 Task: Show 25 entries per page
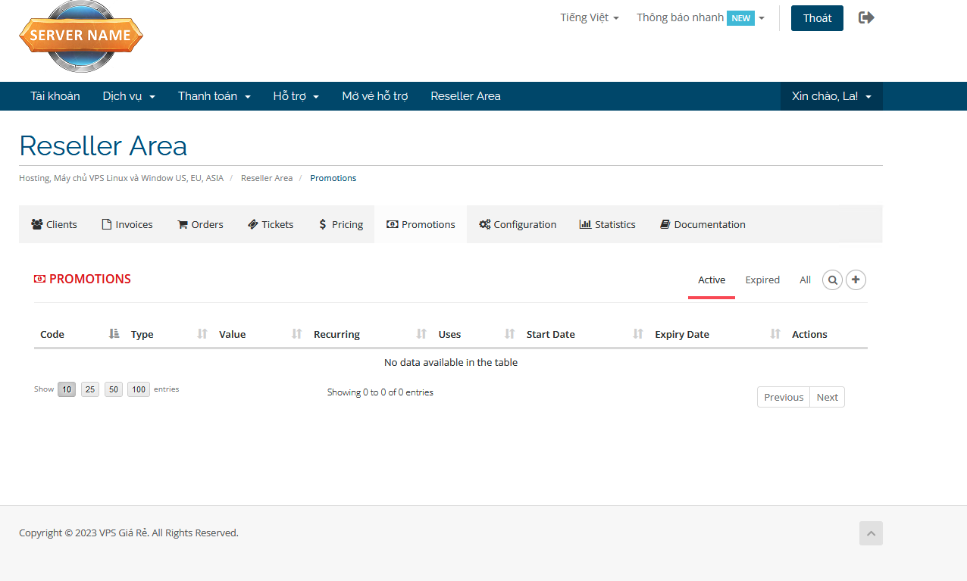90,389
